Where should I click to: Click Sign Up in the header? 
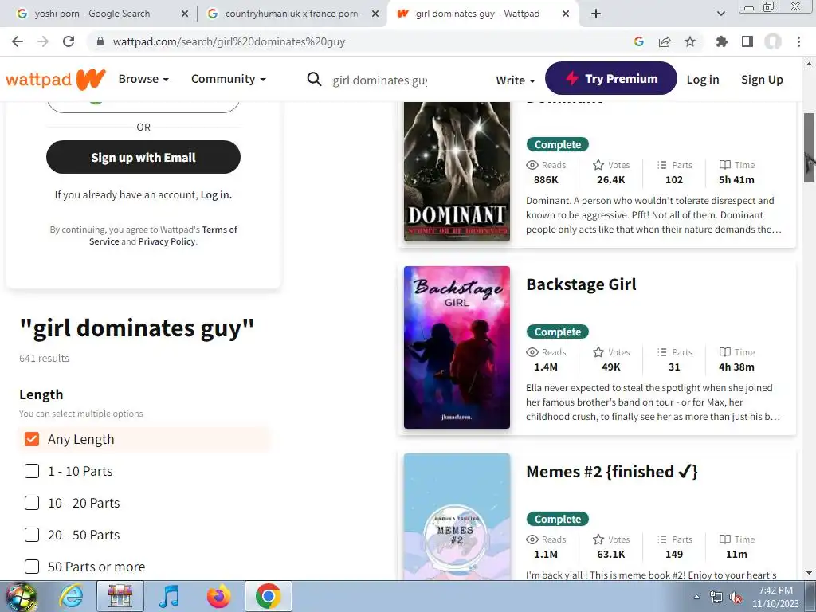[x=762, y=80]
